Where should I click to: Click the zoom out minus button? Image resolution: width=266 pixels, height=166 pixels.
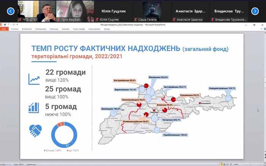[241, 164]
